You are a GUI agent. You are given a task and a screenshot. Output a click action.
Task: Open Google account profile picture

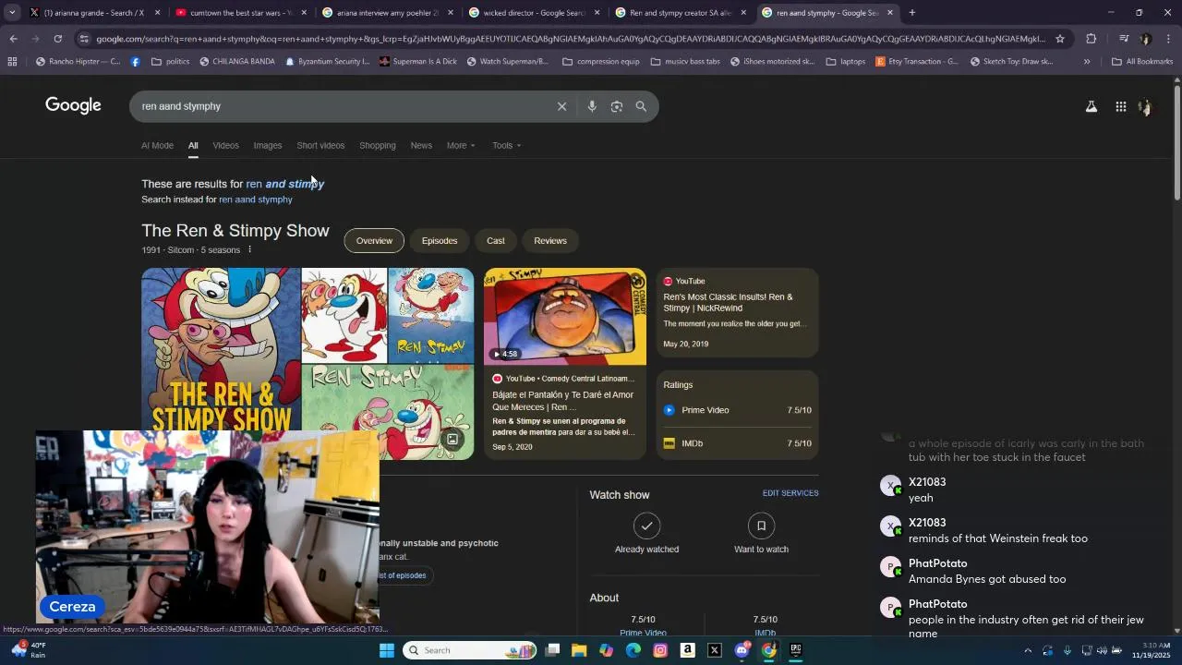click(x=1145, y=107)
